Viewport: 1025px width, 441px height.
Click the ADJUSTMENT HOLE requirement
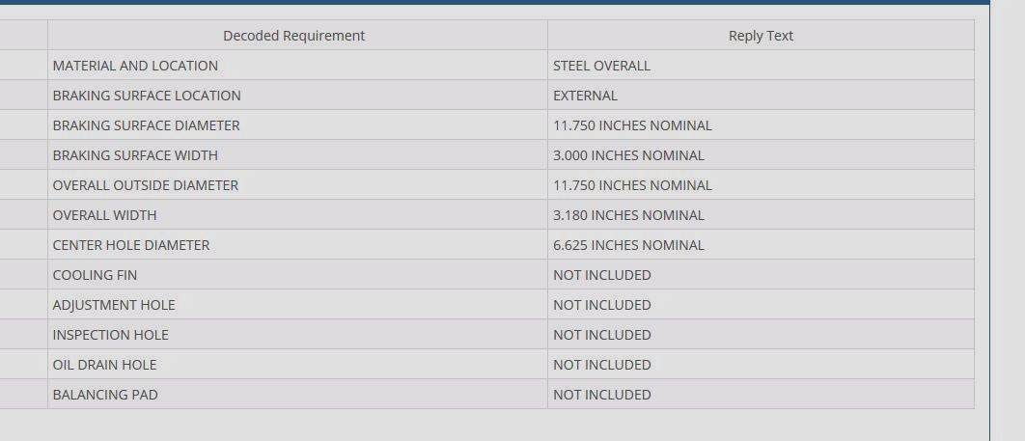tap(114, 305)
